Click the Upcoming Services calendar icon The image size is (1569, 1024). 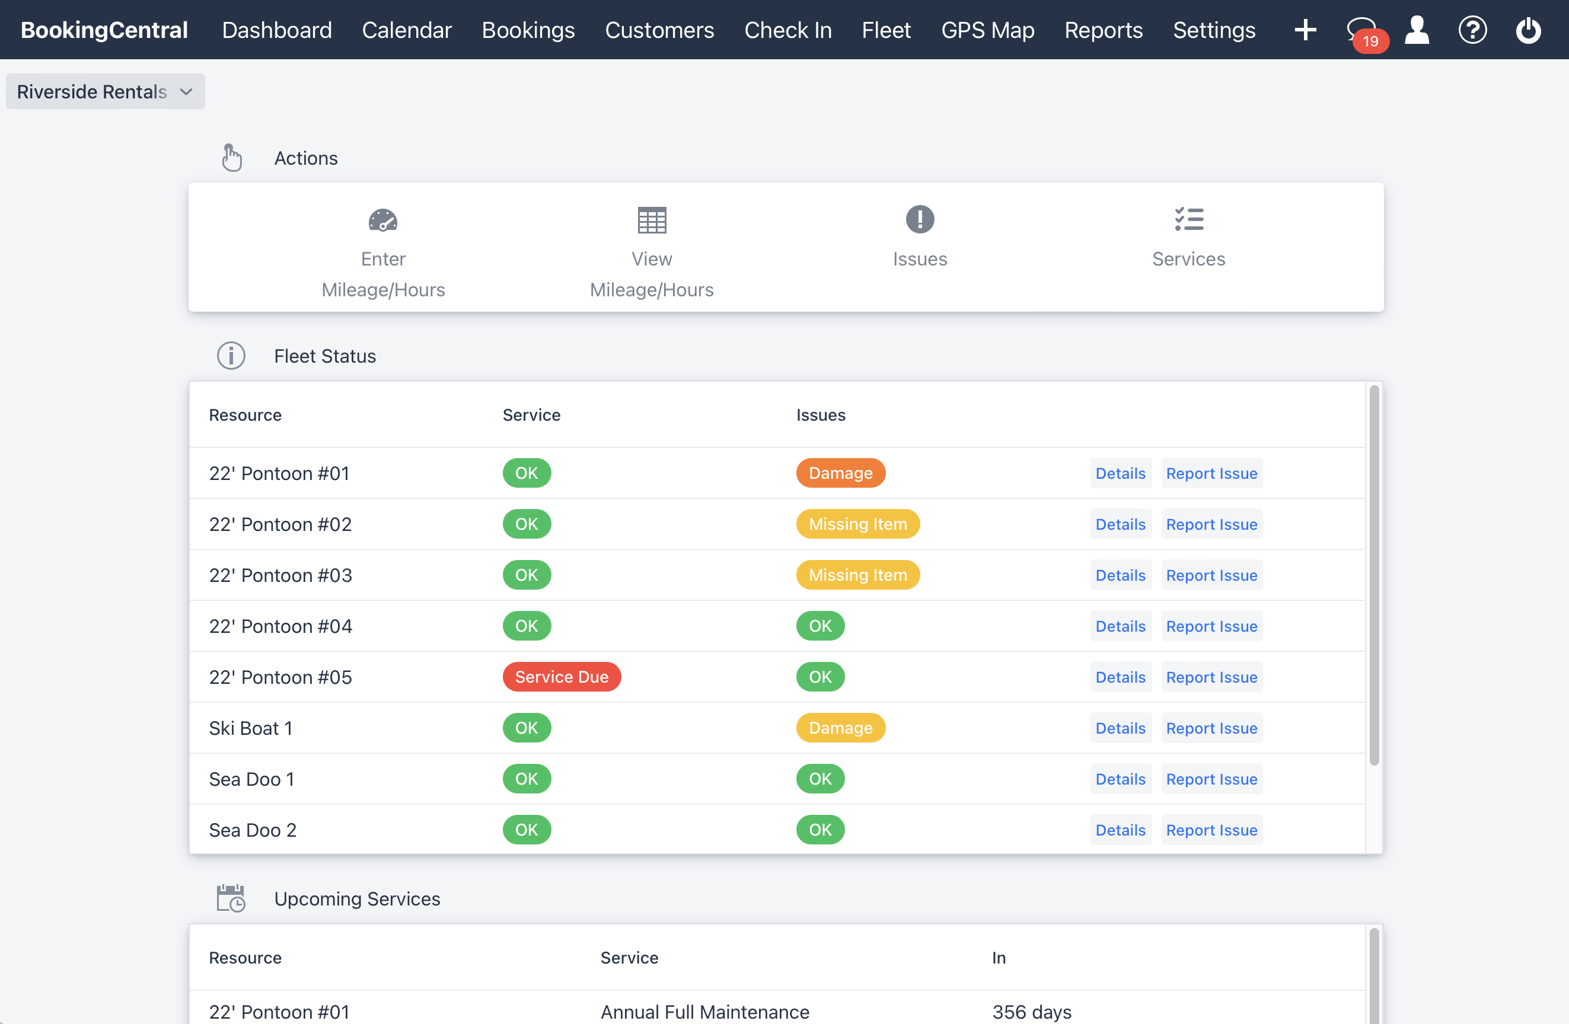[231, 898]
